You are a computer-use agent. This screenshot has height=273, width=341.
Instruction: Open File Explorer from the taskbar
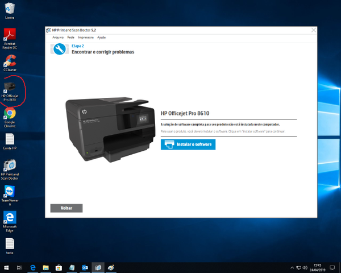pyautogui.click(x=45, y=267)
